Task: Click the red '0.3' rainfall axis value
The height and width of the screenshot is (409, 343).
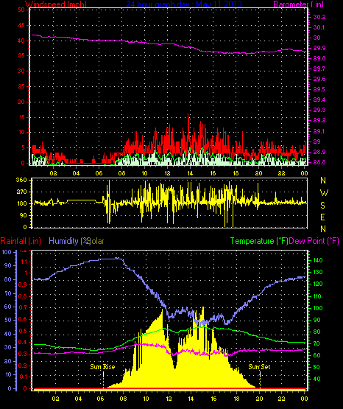Action: (23, 354)
